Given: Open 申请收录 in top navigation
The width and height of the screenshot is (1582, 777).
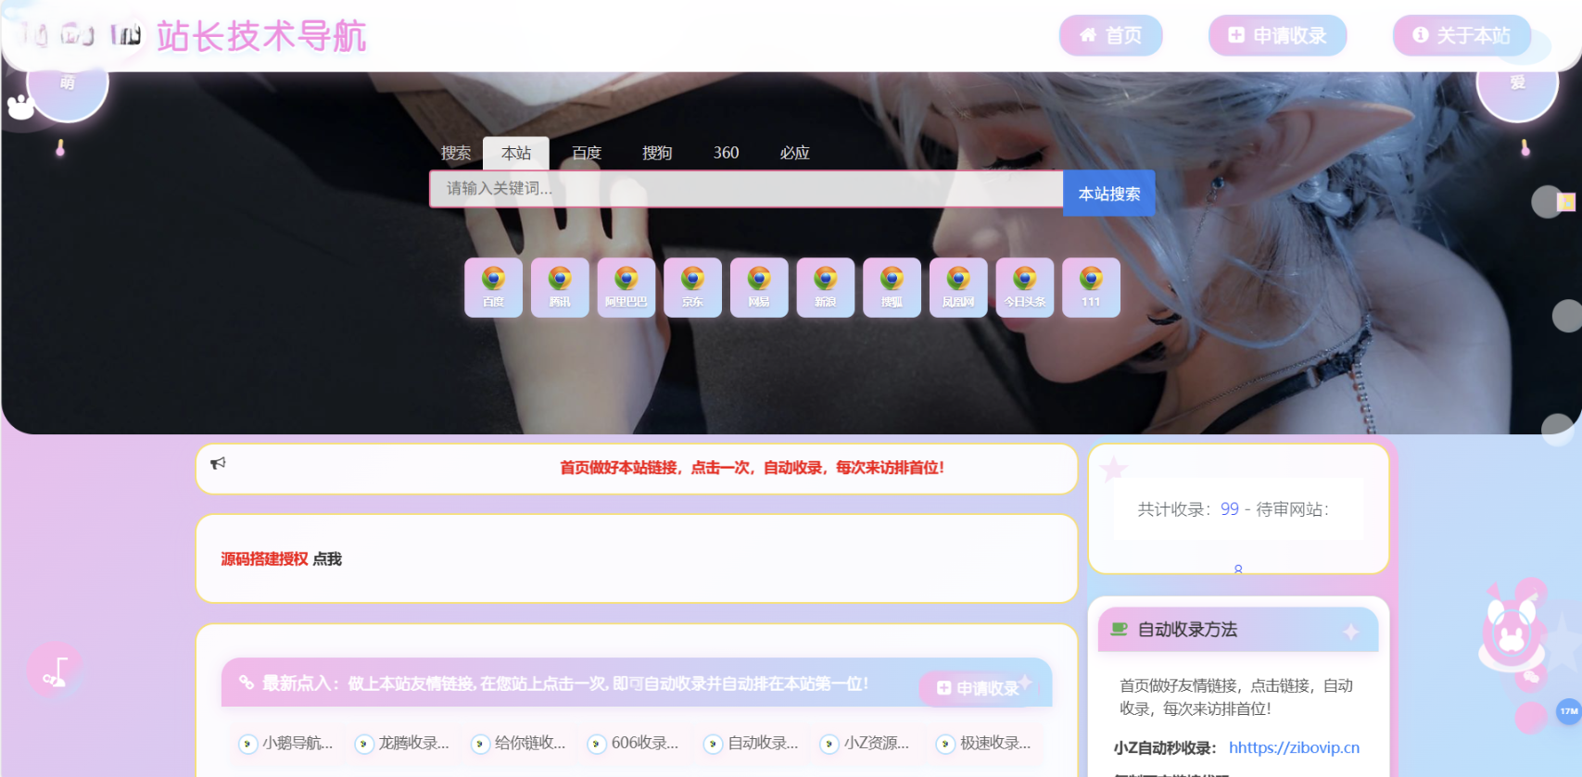Looking at the screenshot, I should tap(1277, 35).
